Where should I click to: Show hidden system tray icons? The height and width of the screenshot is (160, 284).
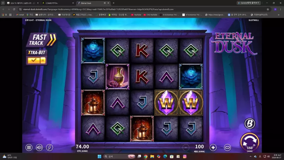point(251,157)
